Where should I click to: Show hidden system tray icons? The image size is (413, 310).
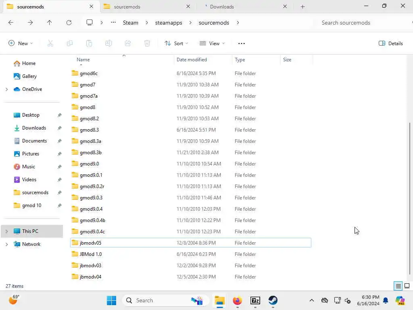312,300
